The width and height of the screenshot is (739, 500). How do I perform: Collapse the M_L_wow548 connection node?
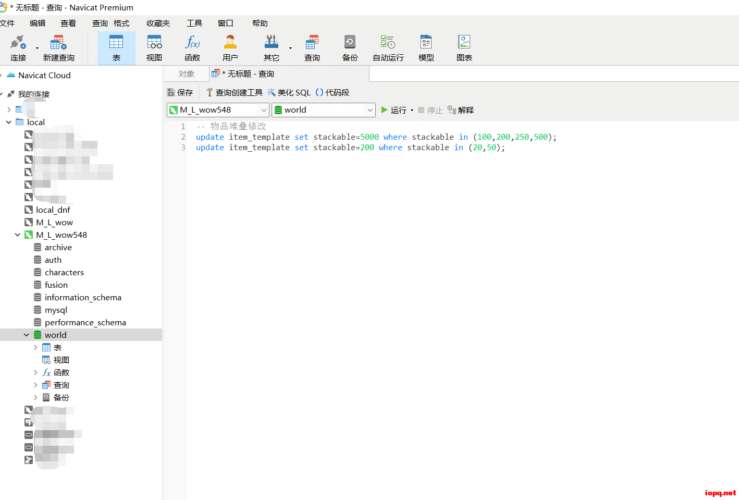pos(18,235)
